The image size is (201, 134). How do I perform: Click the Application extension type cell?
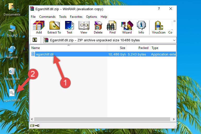pyautogui.click(x=163, y=54)
